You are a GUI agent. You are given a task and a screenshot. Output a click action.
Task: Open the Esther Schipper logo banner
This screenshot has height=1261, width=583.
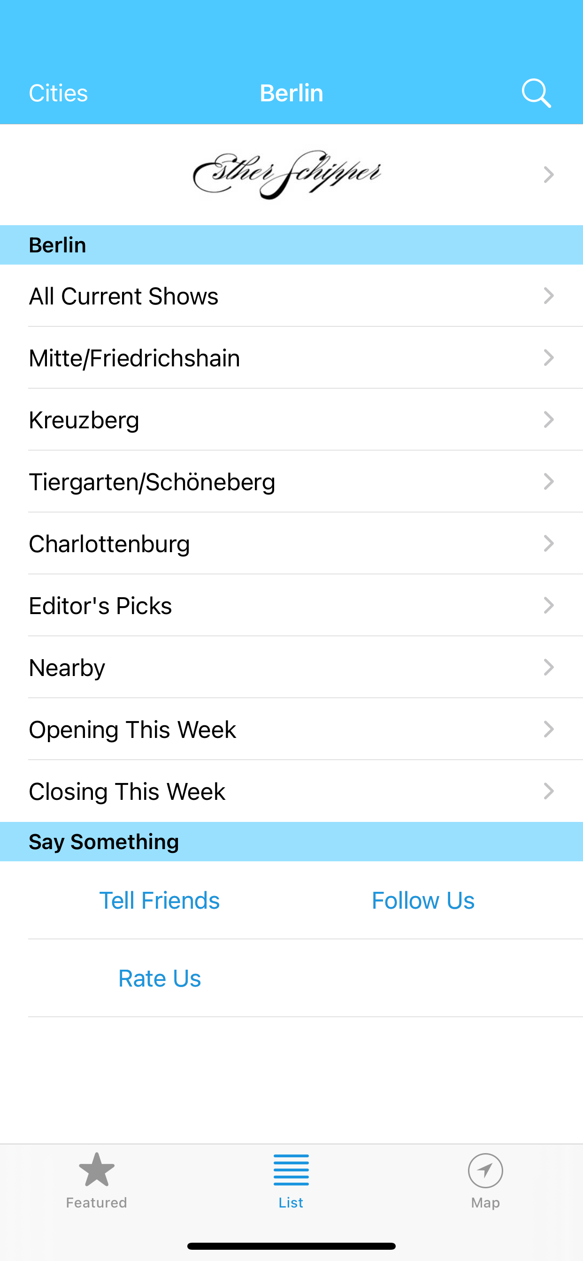pos(287,175)
